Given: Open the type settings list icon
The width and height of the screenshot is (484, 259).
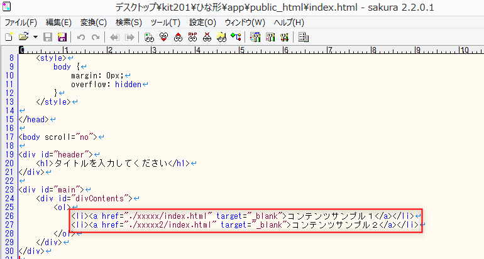Looking at the screenshot, I should (255, 37).
